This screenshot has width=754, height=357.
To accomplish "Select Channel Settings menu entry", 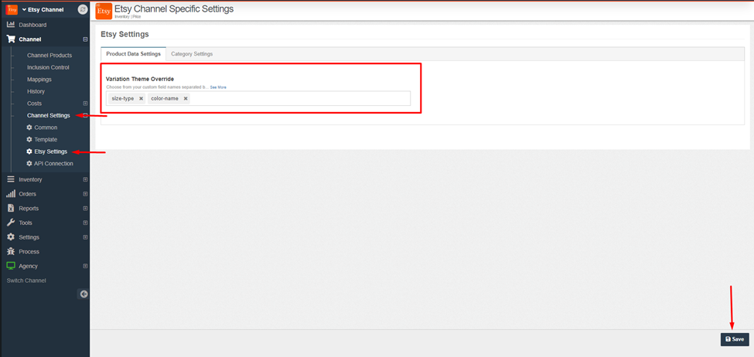I will (49, 115).
